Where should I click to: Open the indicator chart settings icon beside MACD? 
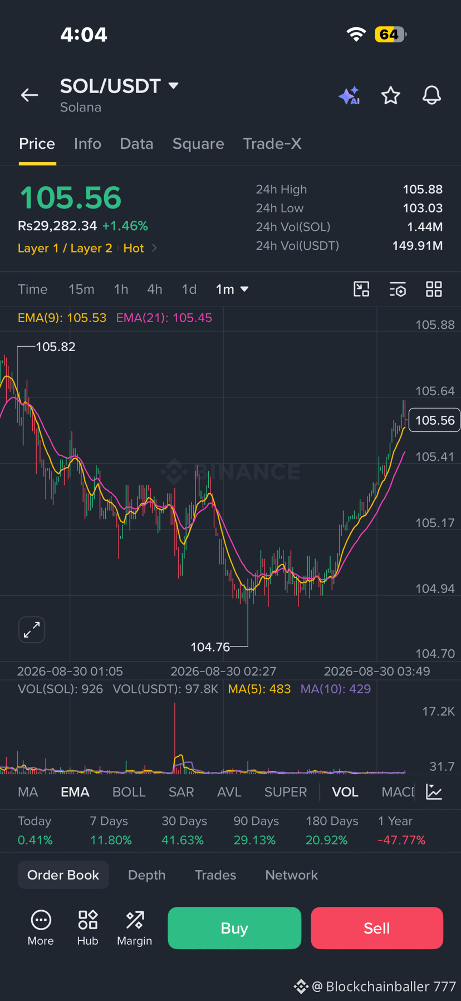point(434,791)
